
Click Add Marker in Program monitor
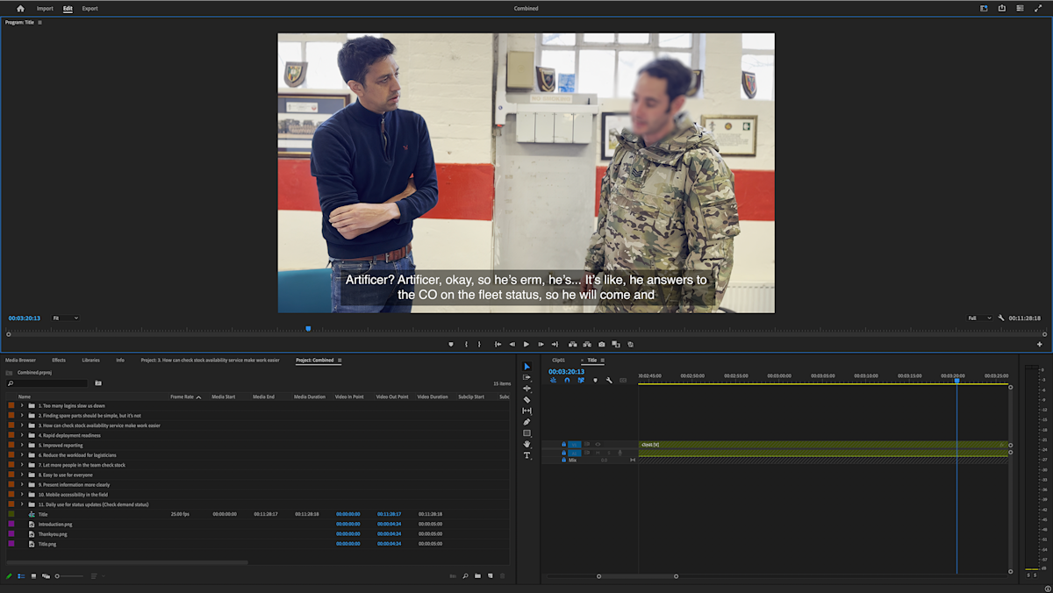[x=450, y=344]
